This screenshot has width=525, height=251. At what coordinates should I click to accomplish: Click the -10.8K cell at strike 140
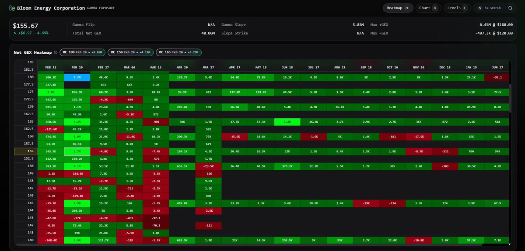pos(418,240)
